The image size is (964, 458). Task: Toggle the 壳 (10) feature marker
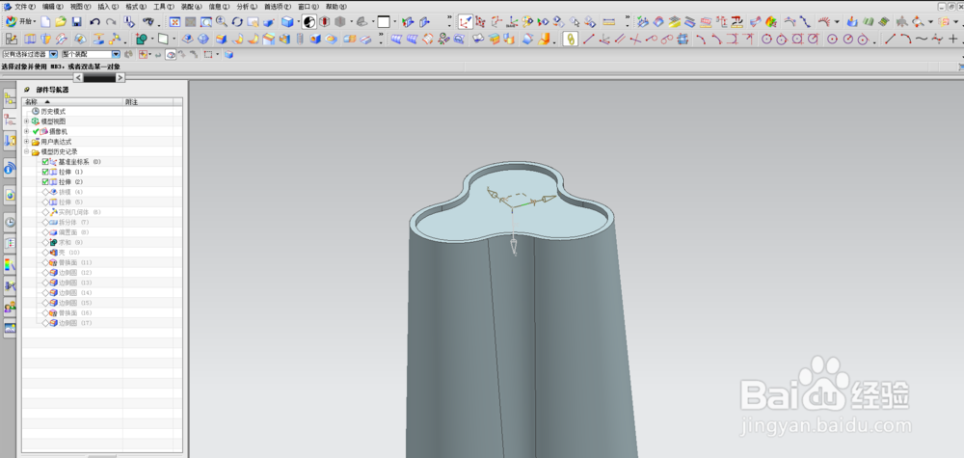45,253
